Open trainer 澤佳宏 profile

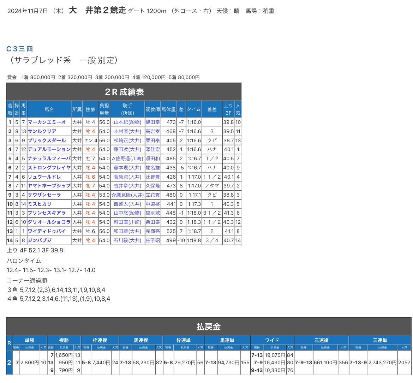[x=153, y=149]
